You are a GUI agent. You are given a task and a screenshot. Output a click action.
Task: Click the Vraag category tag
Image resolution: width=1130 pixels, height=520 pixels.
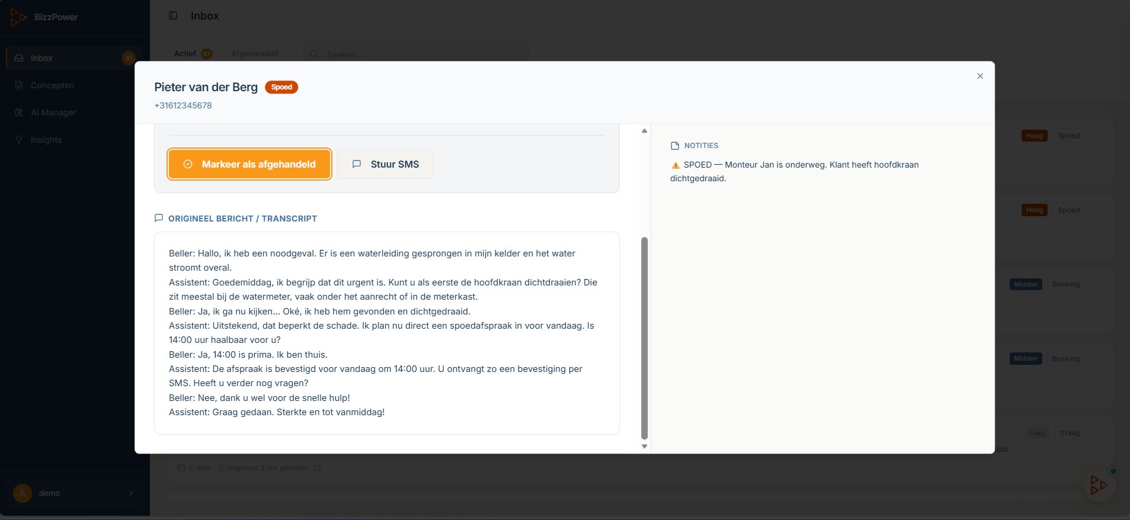point(1070,433)
